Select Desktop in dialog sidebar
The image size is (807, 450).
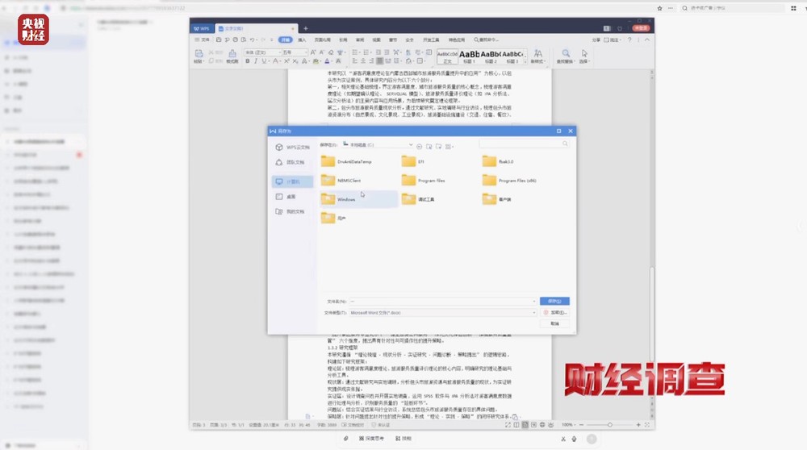click(x=291, y=197)
